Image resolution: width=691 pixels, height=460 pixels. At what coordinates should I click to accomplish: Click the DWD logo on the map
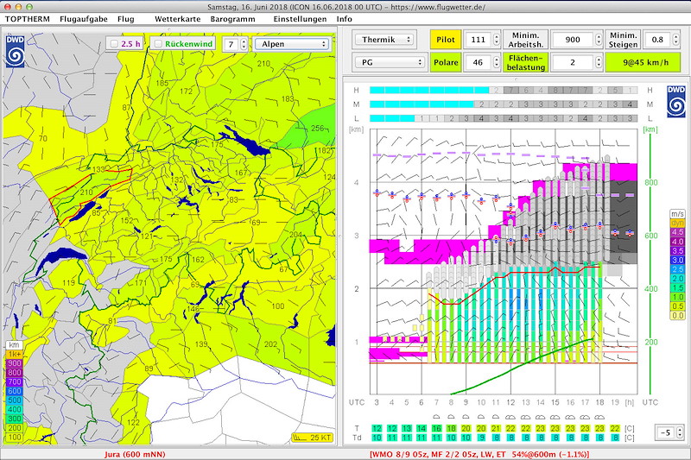15,51
